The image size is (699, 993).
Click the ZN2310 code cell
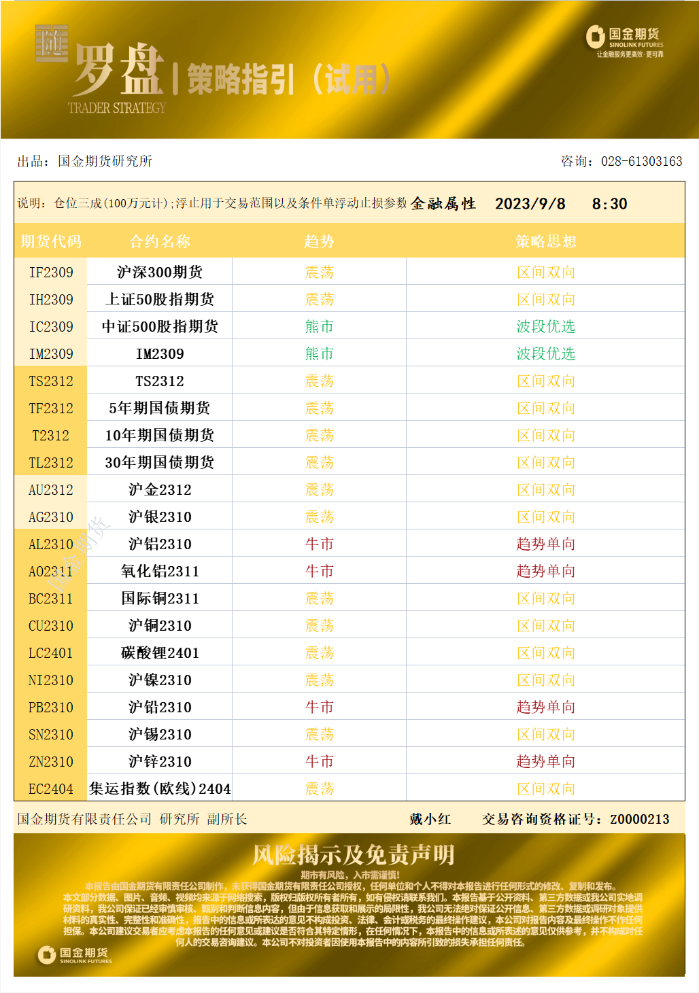(x=51, y=761)
